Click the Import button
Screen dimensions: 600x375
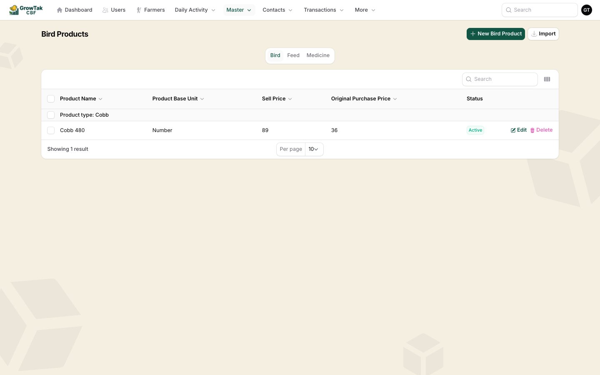[543, 34]
